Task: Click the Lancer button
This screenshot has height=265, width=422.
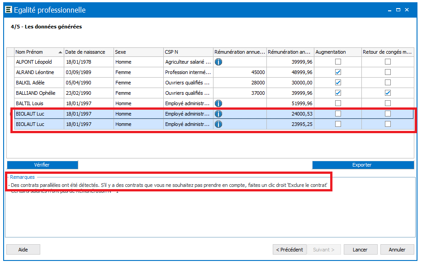Action: coord(360,250)
